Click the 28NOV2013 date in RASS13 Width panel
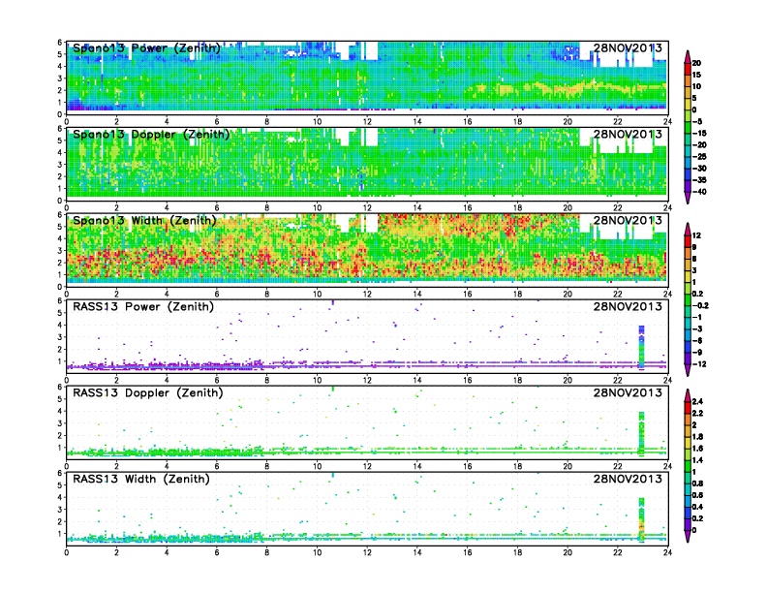767x593 pixels. 628,479
